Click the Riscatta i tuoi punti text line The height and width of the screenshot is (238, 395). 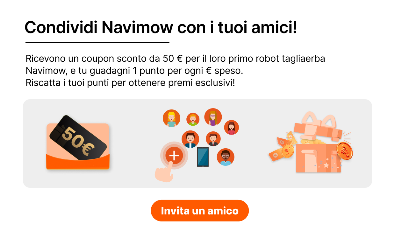tap(130, 83)
